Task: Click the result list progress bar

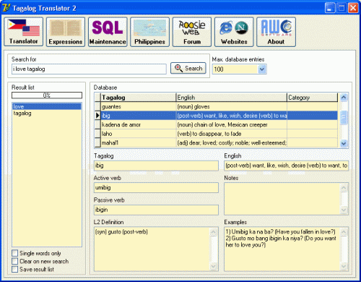Action: point(47,95)
